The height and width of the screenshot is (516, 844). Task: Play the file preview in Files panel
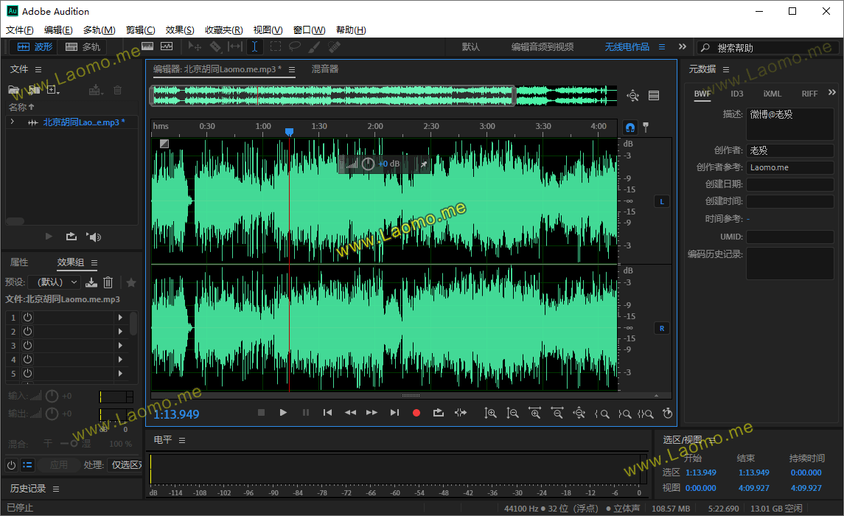coord(49,236)
